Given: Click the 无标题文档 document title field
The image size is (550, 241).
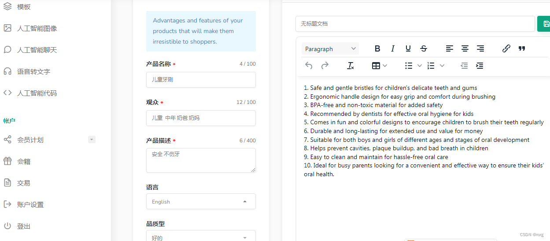Looking at the screenshot, I should pyautogui.click(x=415, y=24).
